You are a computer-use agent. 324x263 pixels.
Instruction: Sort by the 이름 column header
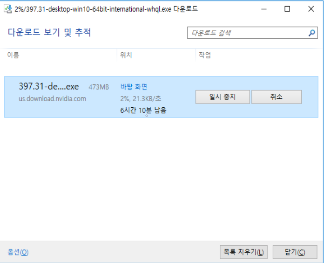click(13, 55)
